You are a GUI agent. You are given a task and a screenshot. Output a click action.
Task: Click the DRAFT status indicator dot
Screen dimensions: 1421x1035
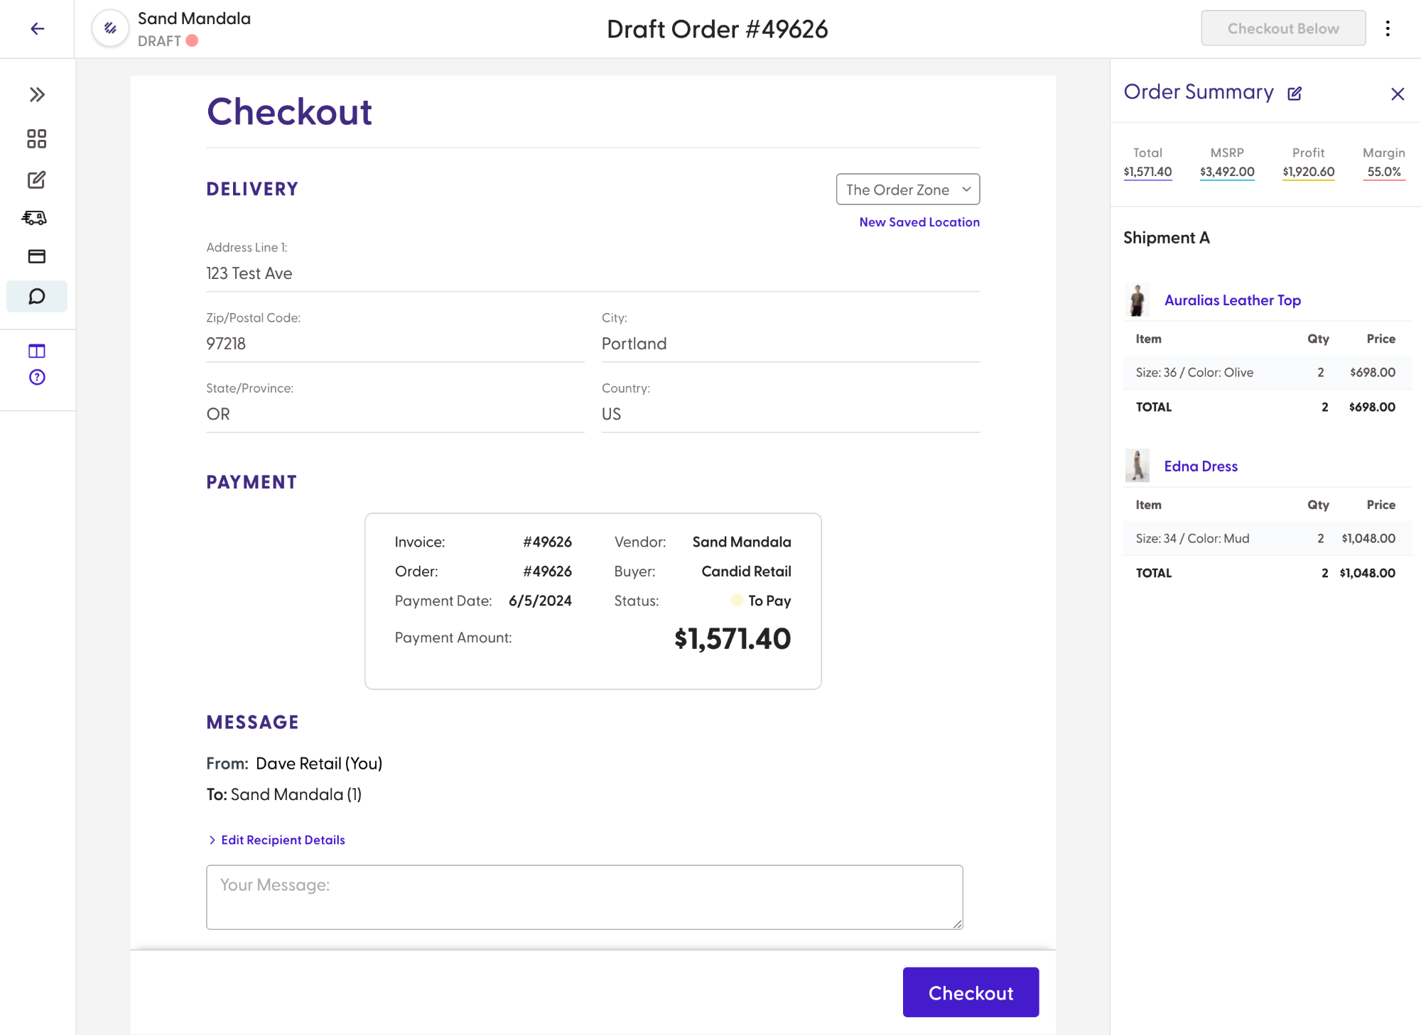pyautogui.click(x=192, y=40)
